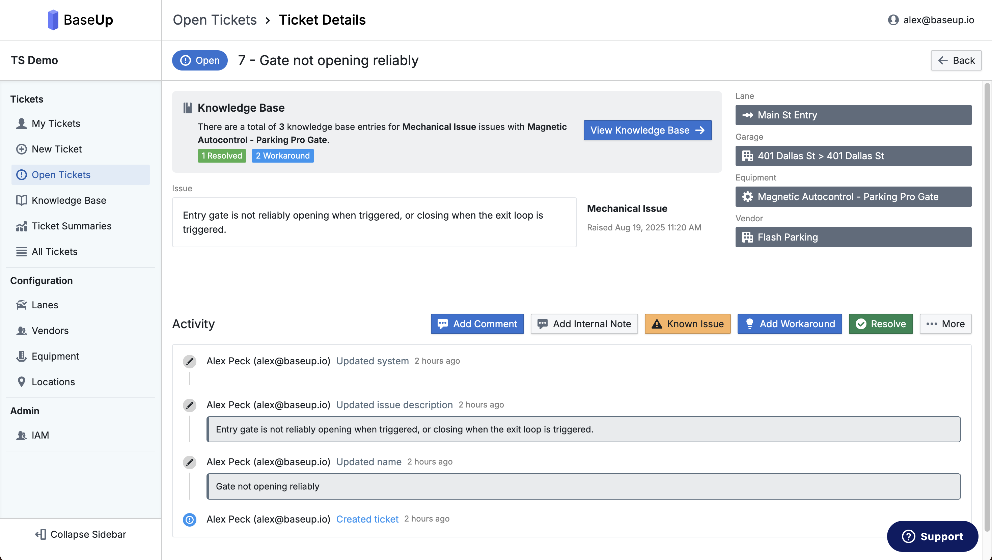The width and height of the screenshot is (992, 560).
Task: Click the Known Issue button
Action: tap(687, 324)
